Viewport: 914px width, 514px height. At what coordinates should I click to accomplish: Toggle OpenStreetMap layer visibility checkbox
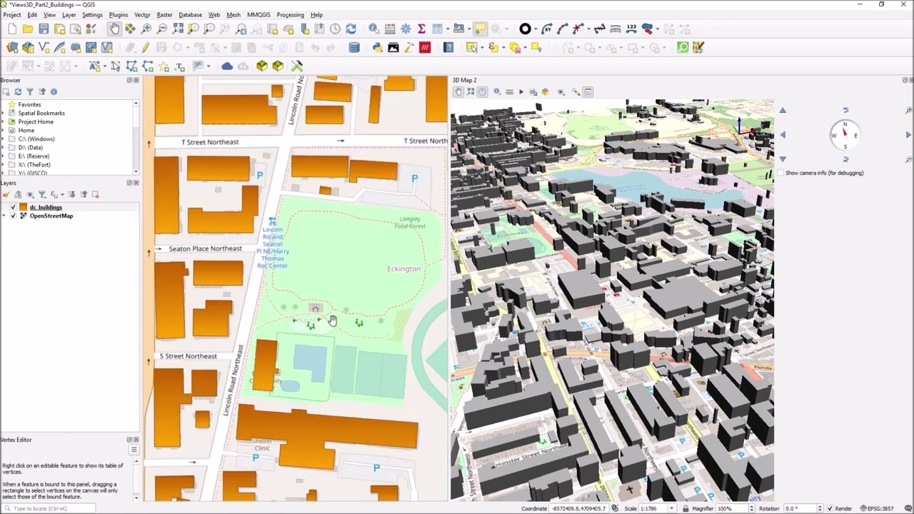(13, 216)
